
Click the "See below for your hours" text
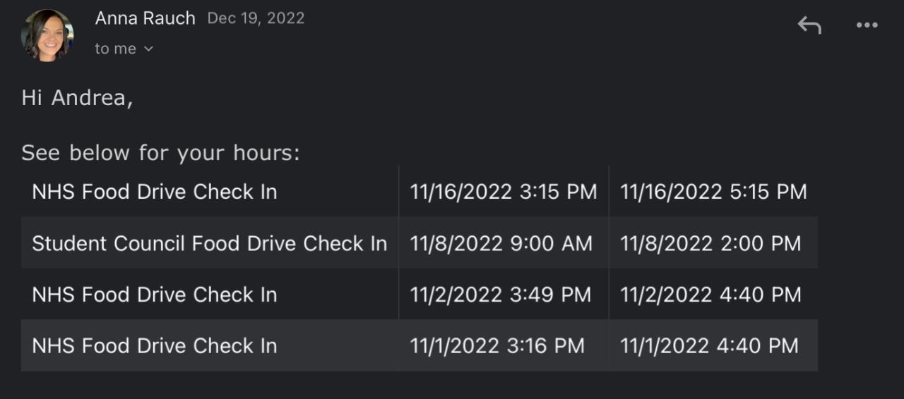(x=160, y=152)
